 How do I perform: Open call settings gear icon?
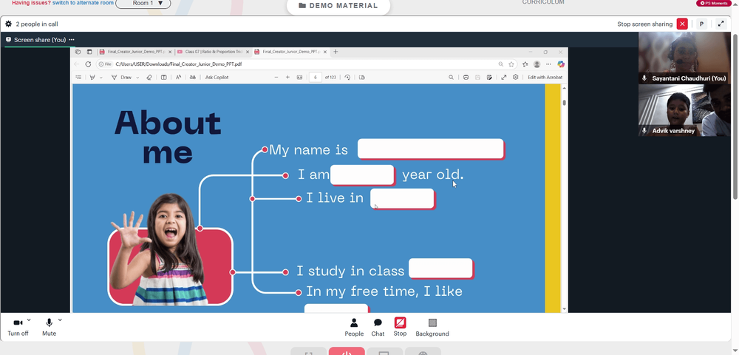point(8,24)
